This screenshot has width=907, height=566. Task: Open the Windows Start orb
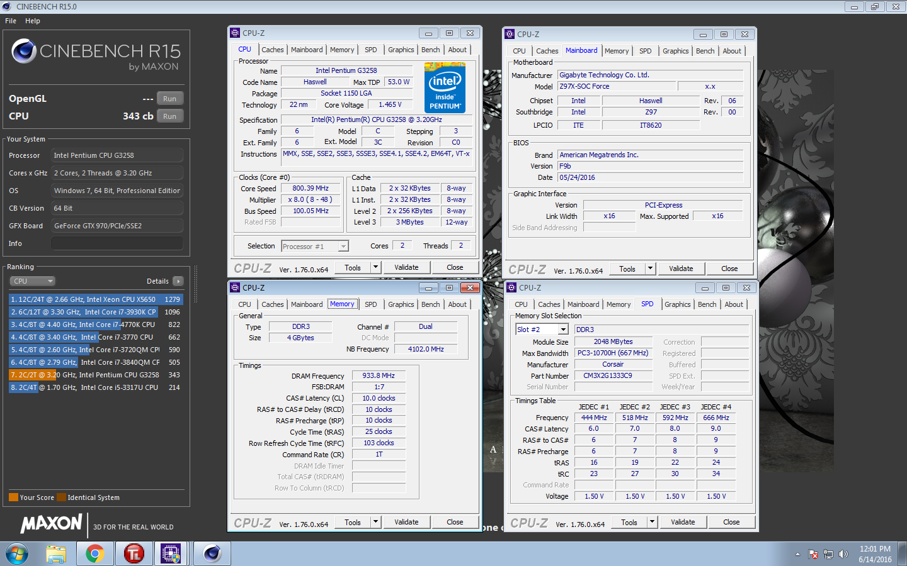[17, 554]
